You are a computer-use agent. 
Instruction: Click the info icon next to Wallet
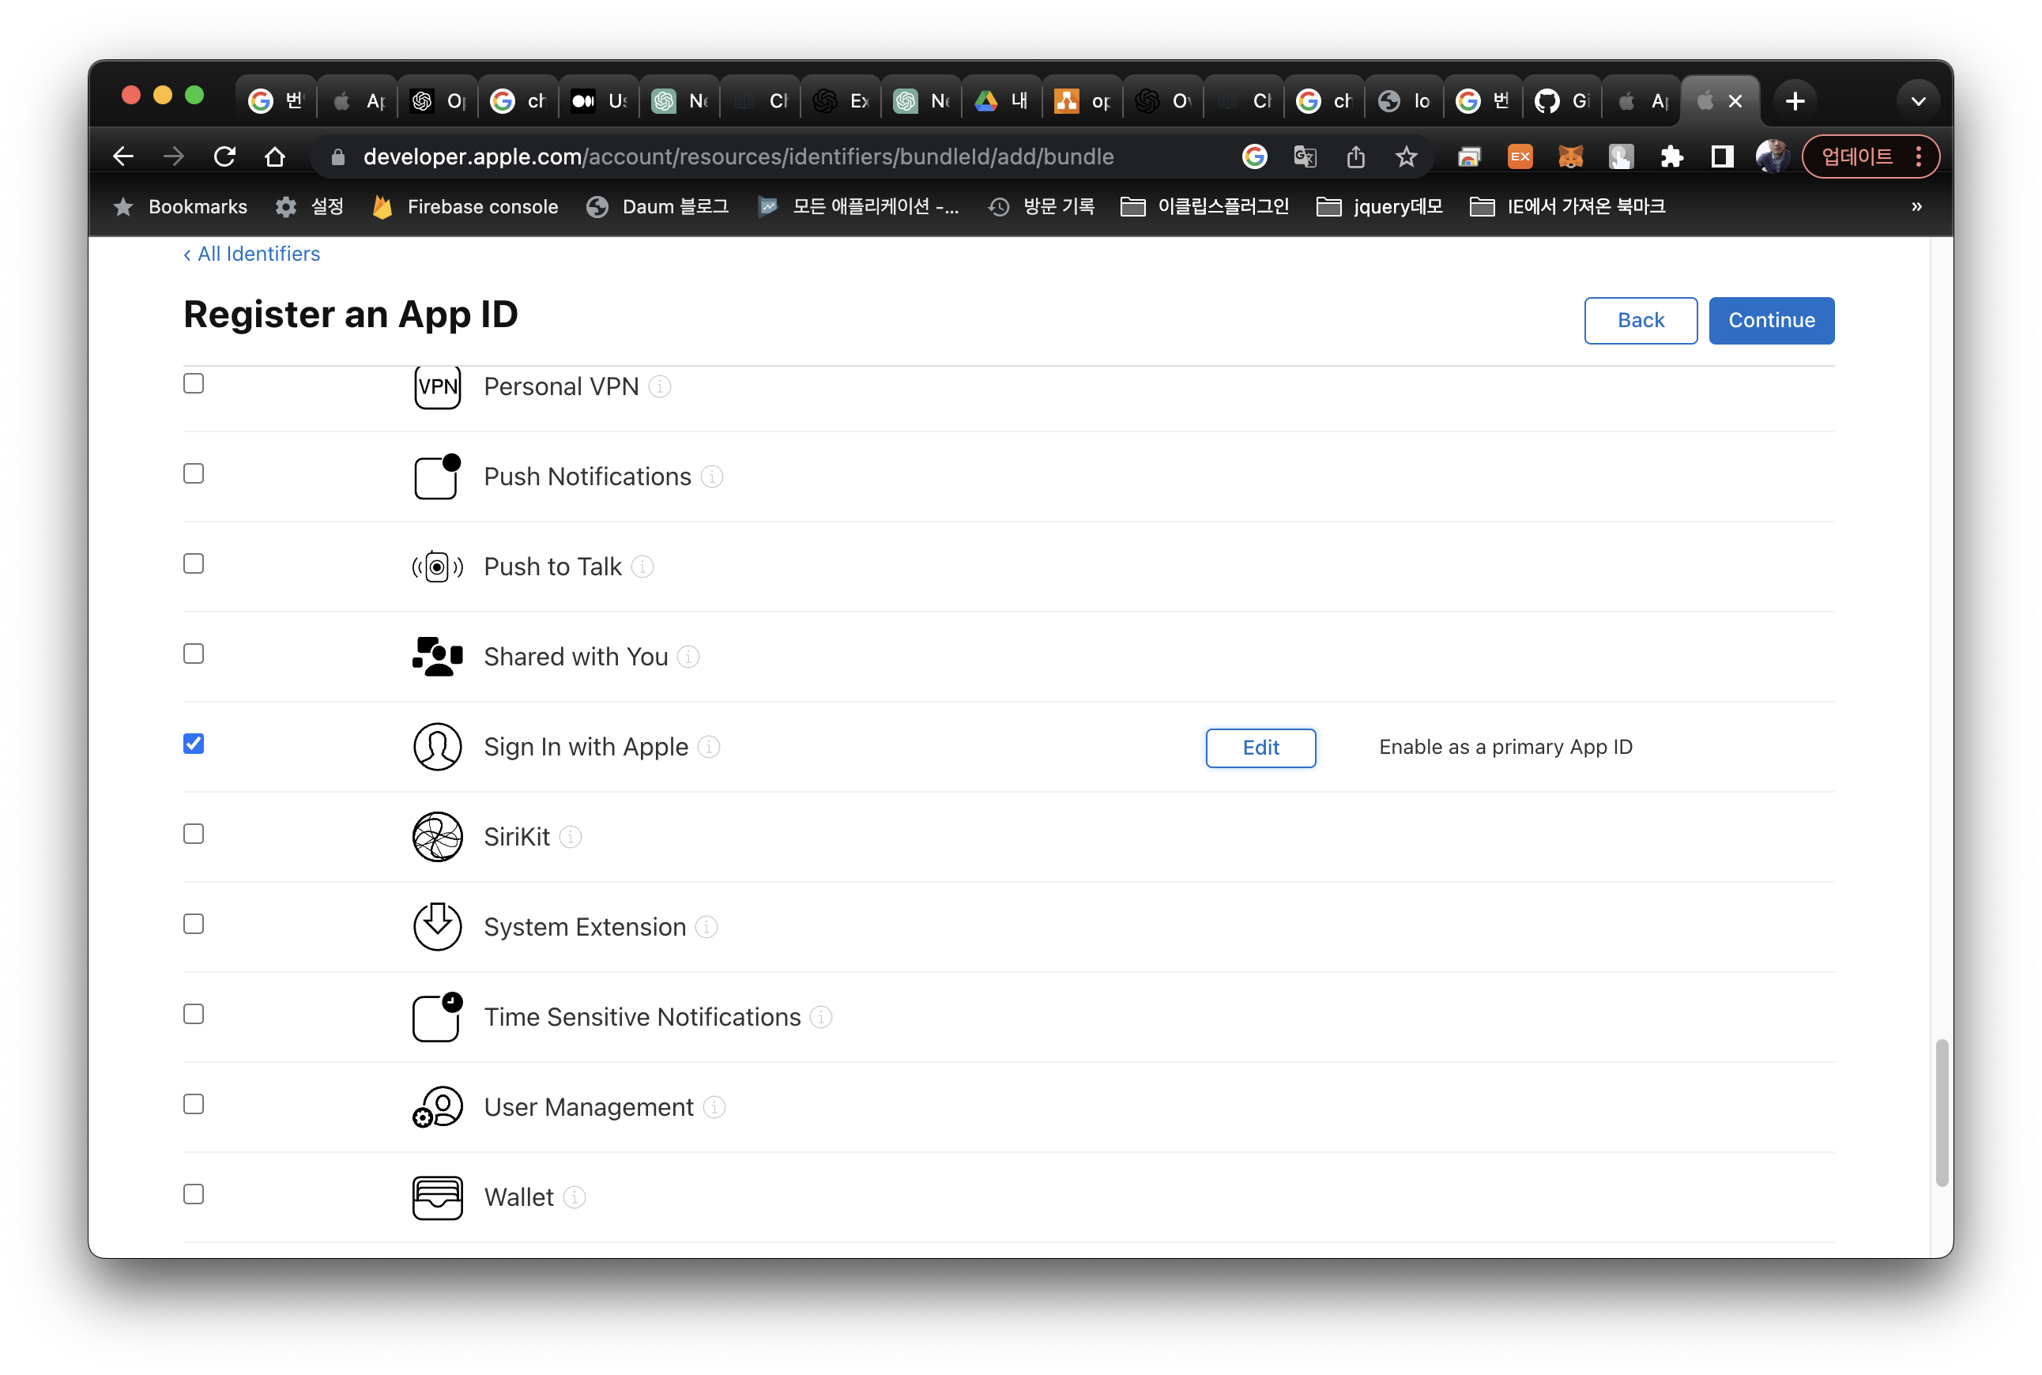click(x=575, y=1197)
